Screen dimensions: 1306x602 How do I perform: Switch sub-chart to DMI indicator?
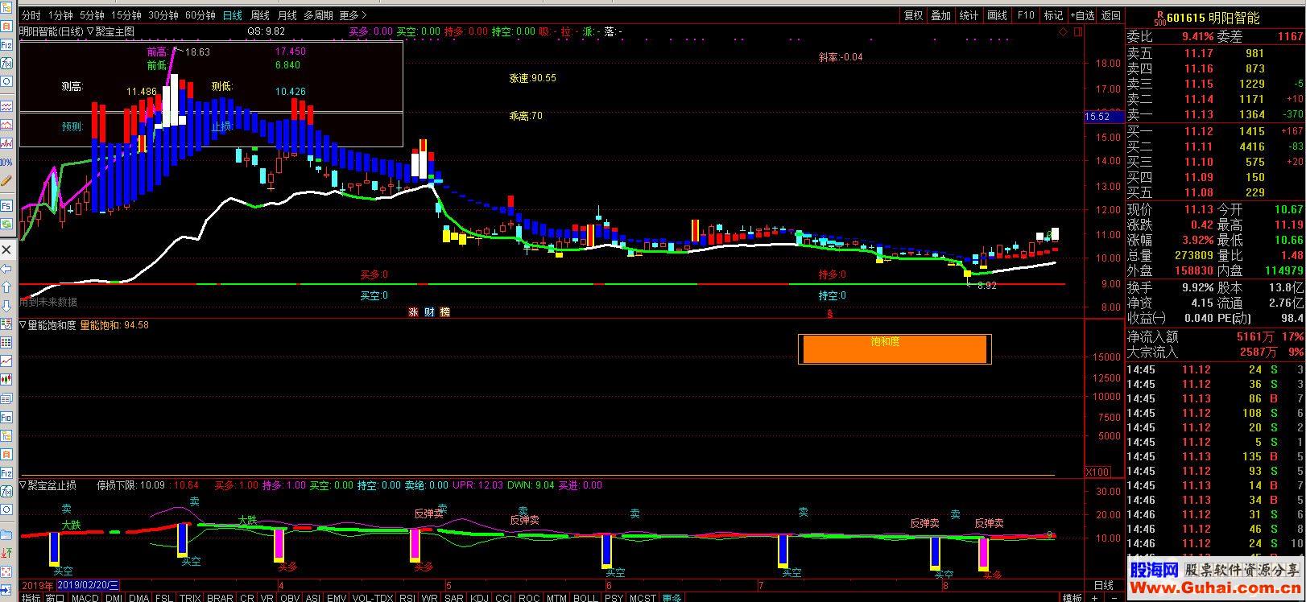coord(114,597)
